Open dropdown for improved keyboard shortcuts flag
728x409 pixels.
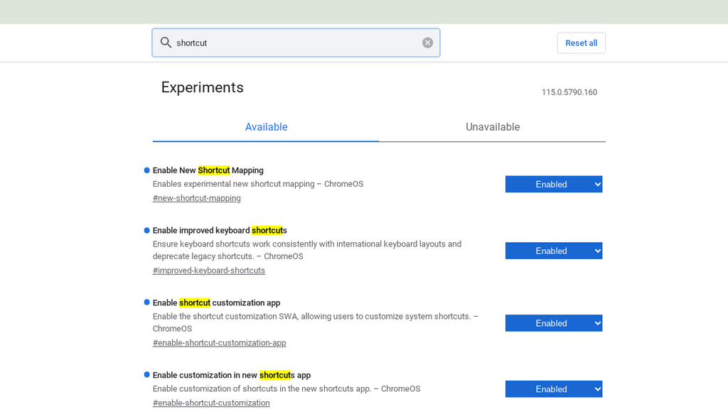[x=553, y=251]
